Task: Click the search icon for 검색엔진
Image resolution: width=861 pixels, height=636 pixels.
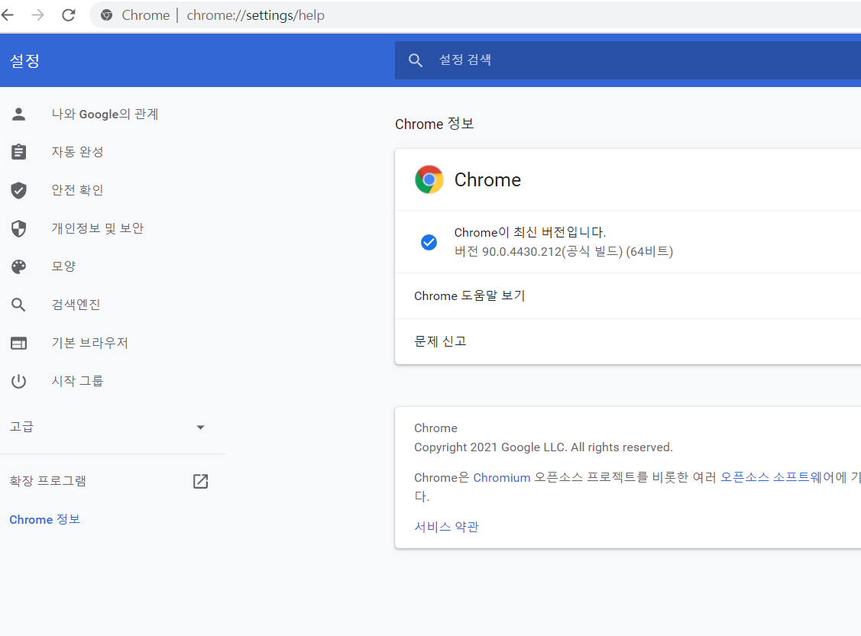Action: click(x=18, y=305)
